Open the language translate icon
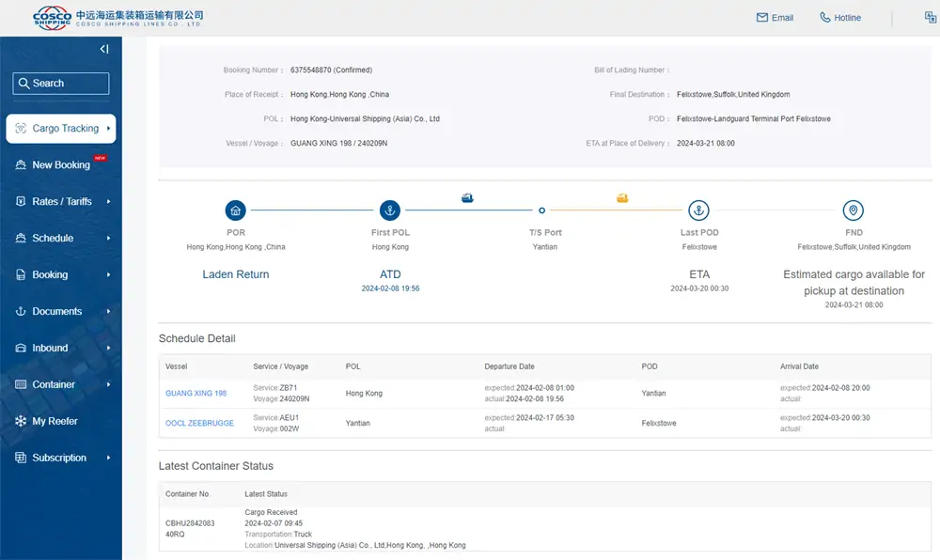The width and height of the screenshot is (940, 560). [931, 17]
